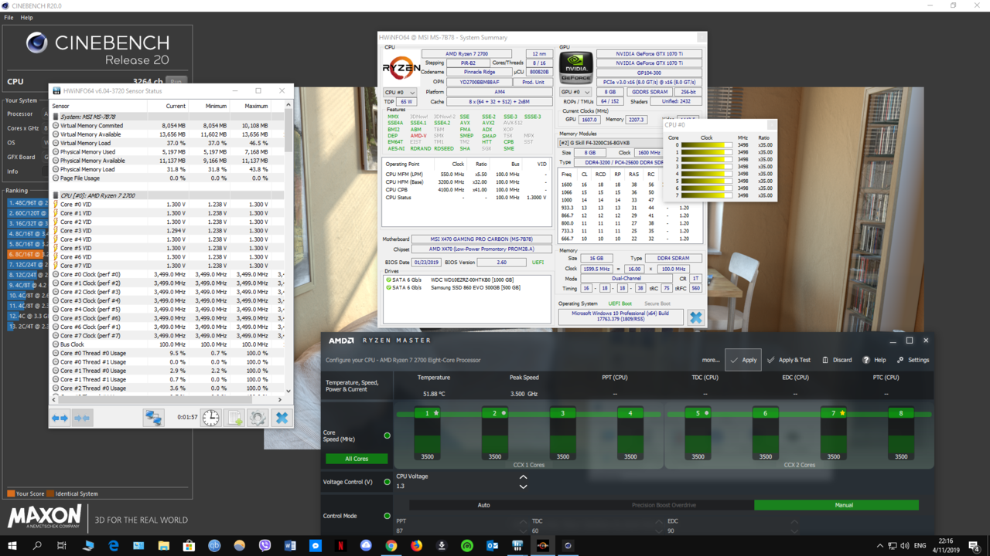This screenshot has width=990, height=556.
Task: Open taskbar search
Action: tap(37, 545)
